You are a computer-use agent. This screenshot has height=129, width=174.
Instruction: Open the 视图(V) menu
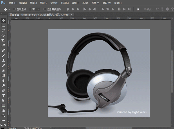click(x=95, y=3)
